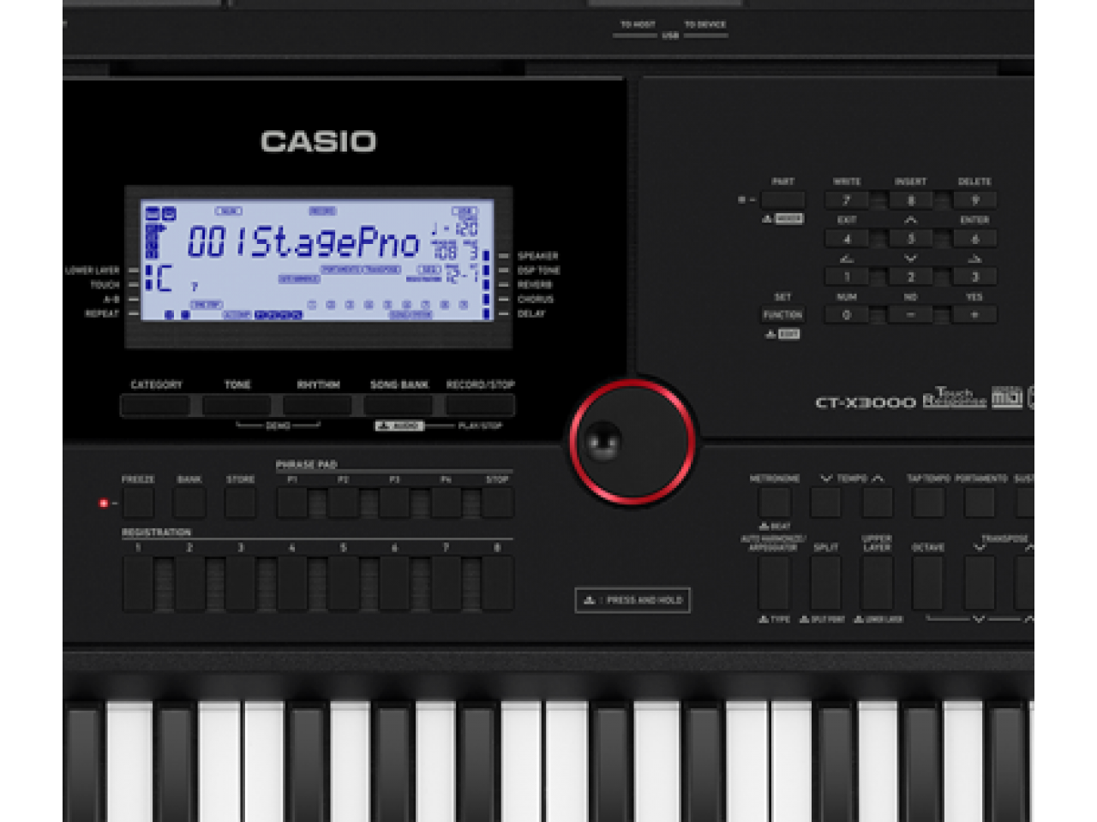Raise tempo with the TEMPO up button
Screen dimensions: 1097x822
click(x=878, y=503)
